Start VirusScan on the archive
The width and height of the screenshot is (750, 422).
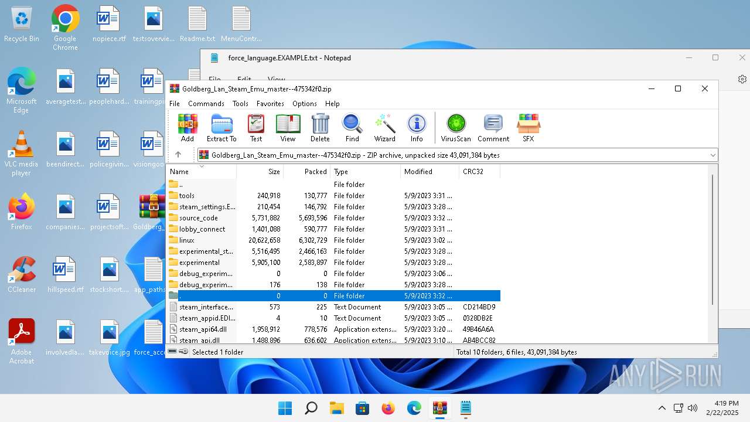coord(456,128)
